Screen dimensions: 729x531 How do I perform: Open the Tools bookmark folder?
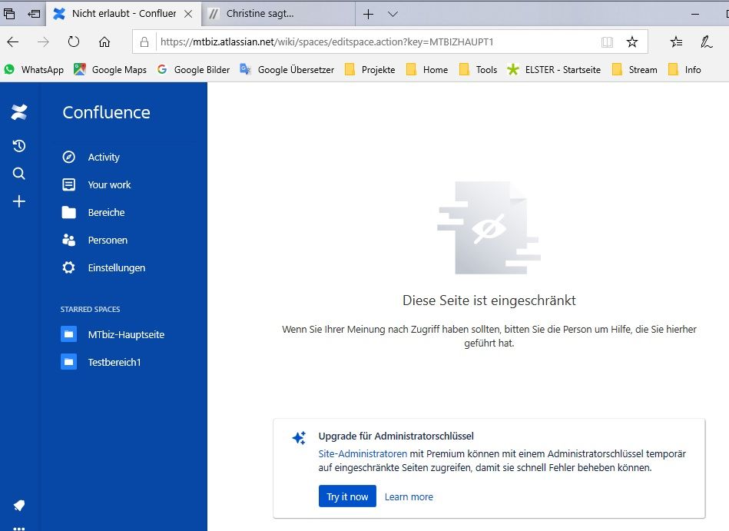478,70
